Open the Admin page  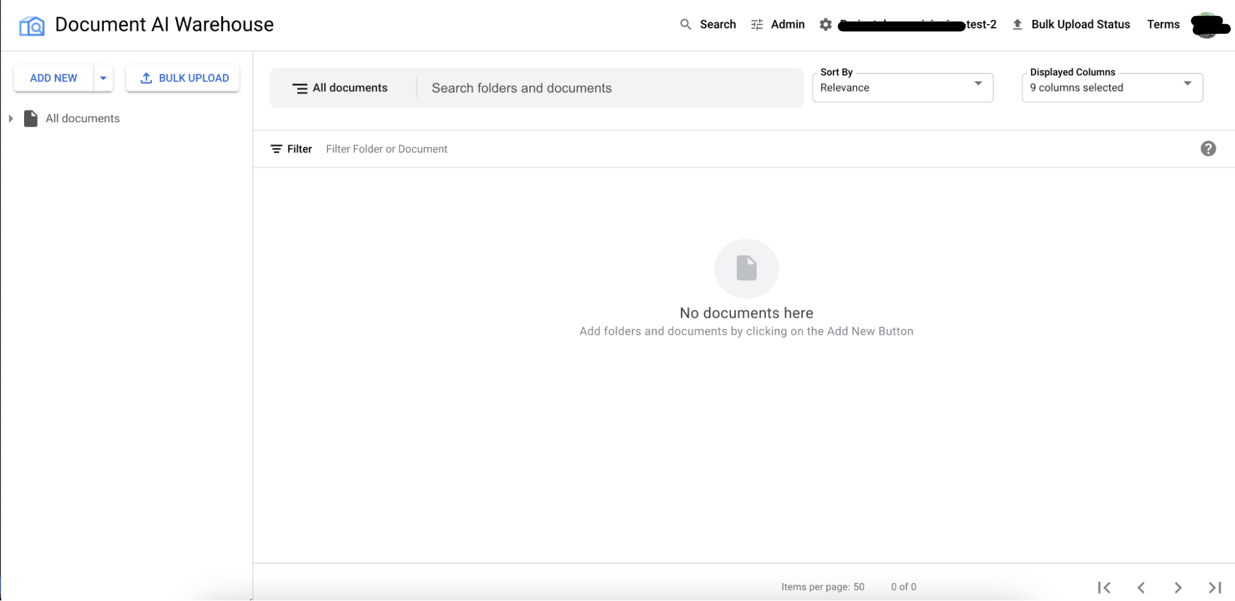coord(778,25)
